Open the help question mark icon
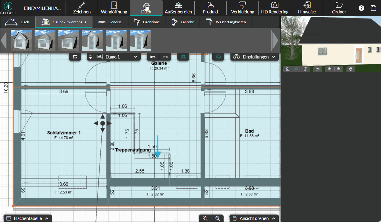 click(x=361, y=8)
